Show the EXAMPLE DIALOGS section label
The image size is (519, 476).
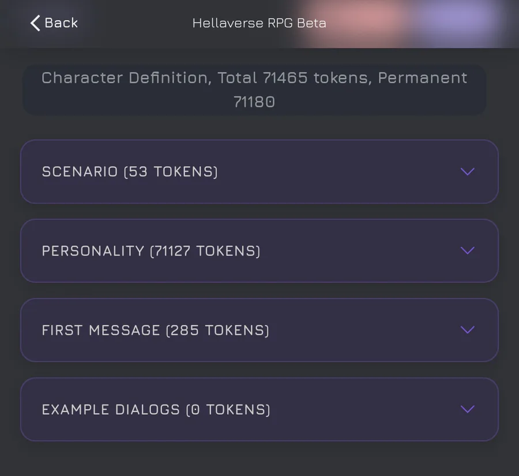[111, 410]
